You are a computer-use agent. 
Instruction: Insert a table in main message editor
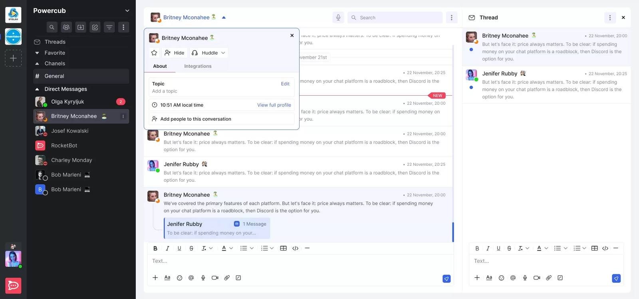point(284,248)
